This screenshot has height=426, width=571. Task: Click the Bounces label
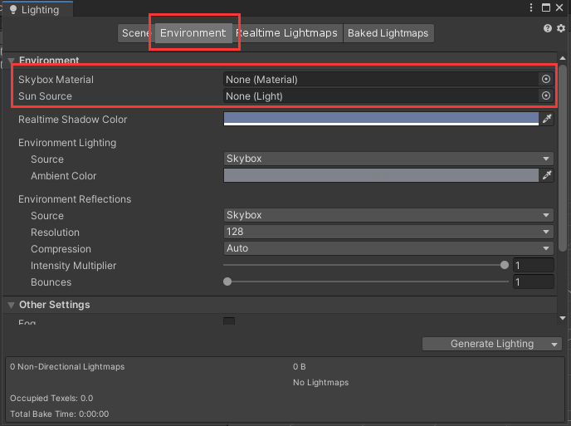(x=51, y=282)
